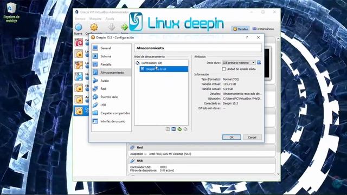Click the details pane scrollbar up arrow
Screen dimensions: 347x195
(278, 38)
